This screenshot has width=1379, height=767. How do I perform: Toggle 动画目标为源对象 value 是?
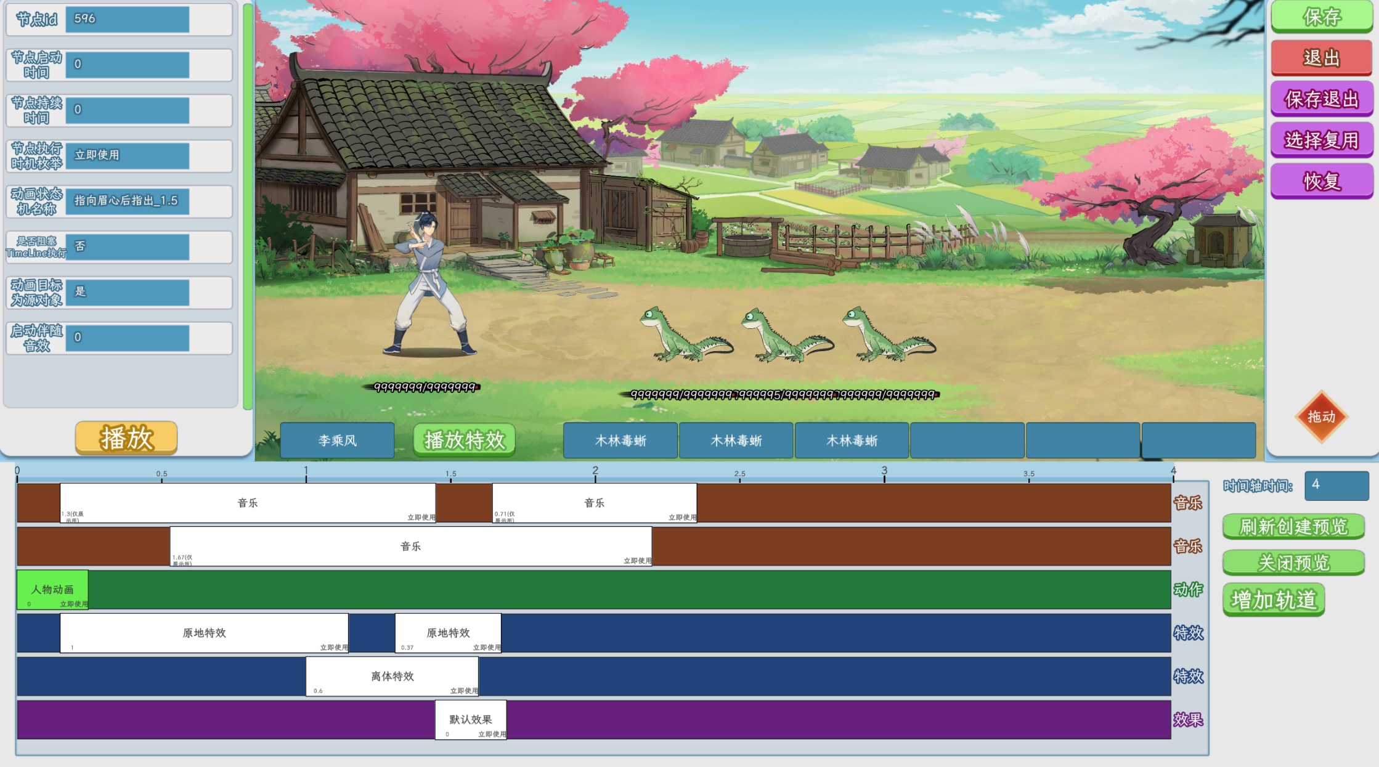128,293
